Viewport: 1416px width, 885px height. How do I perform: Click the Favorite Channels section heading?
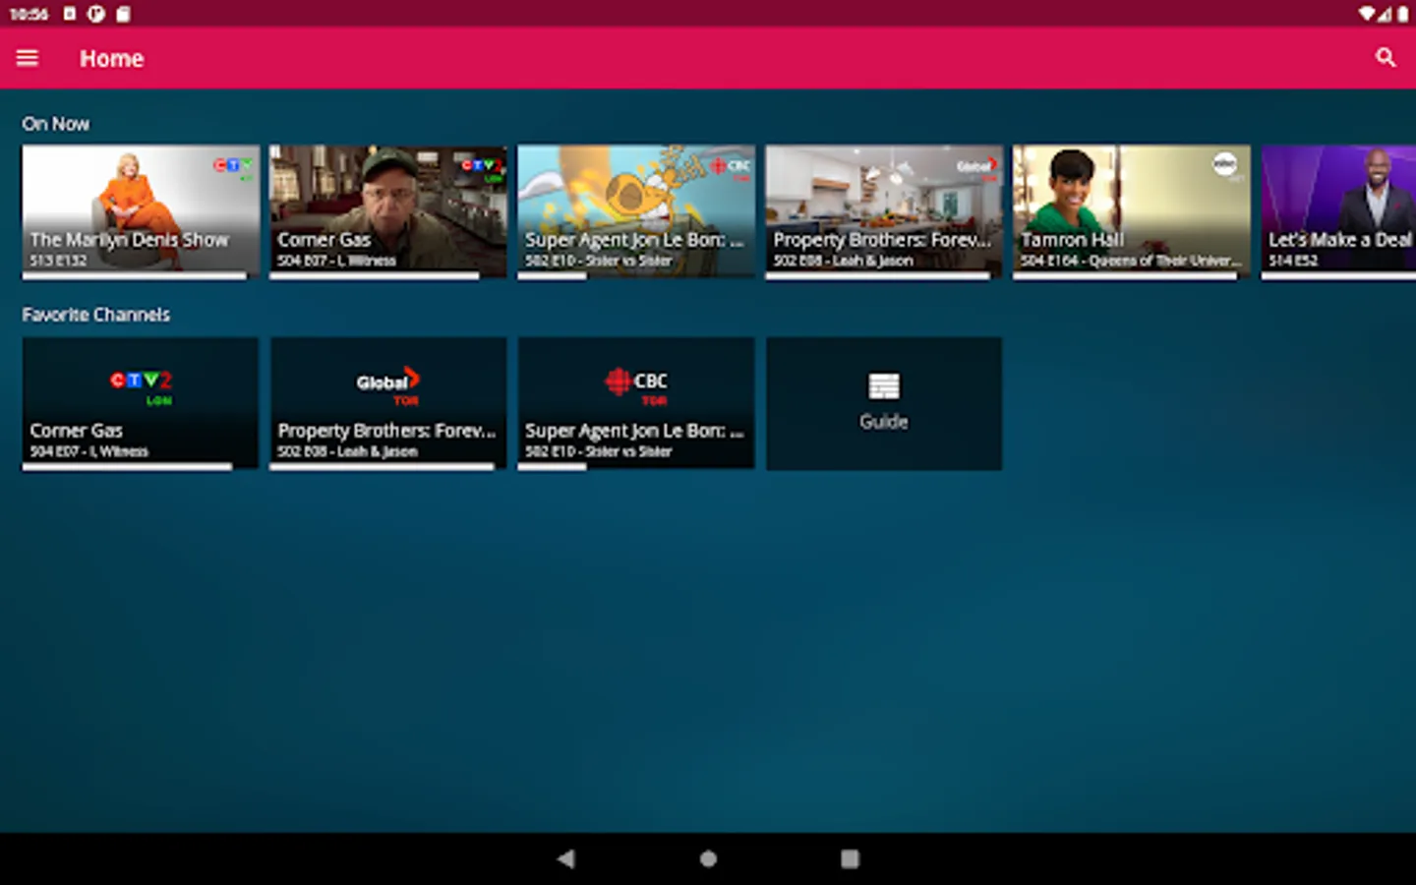click(x=96, y=315)
